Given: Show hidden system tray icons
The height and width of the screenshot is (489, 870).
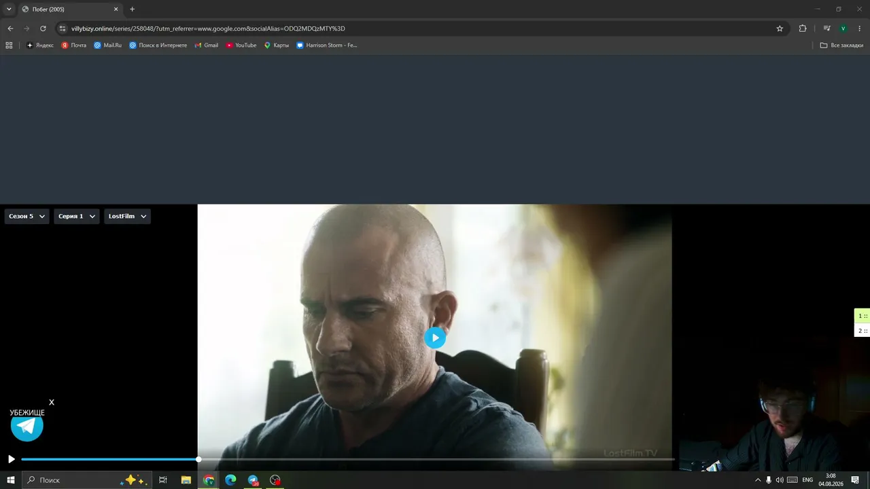Looking at the screenshot, I should pyautogui.click(x=758, y=480).
